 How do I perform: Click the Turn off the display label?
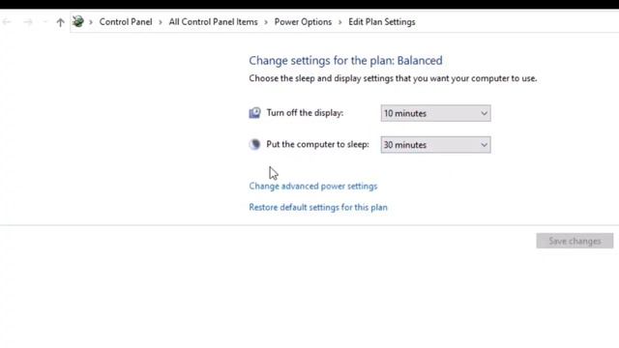point(305,113)
